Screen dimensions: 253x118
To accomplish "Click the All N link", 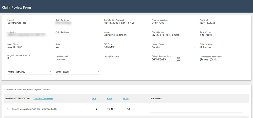I will tap(109, 98).
